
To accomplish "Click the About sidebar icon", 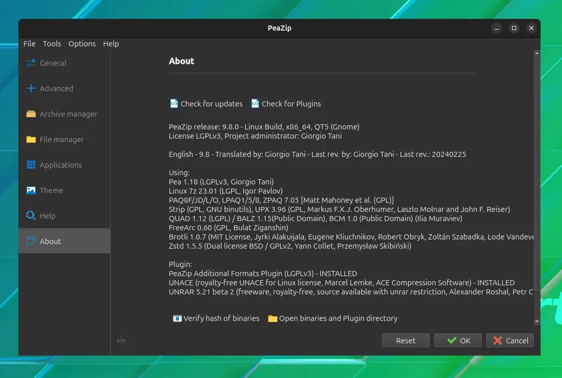I will (31, 241).
